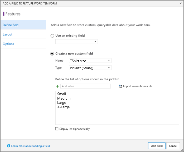
Task: Click the Add Field button
Action: (157, 146)
